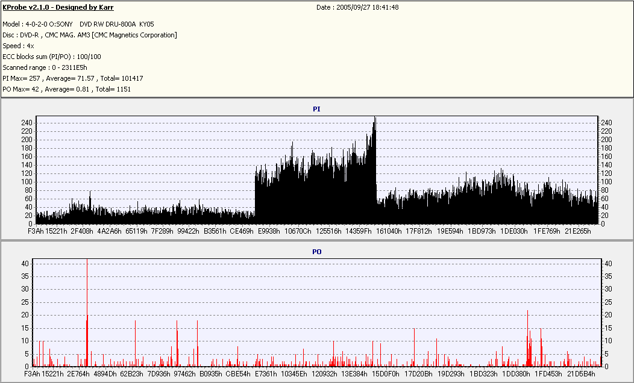Select PI axis label 1BD973h
This screenshot has height=383, width=634.
482,231
